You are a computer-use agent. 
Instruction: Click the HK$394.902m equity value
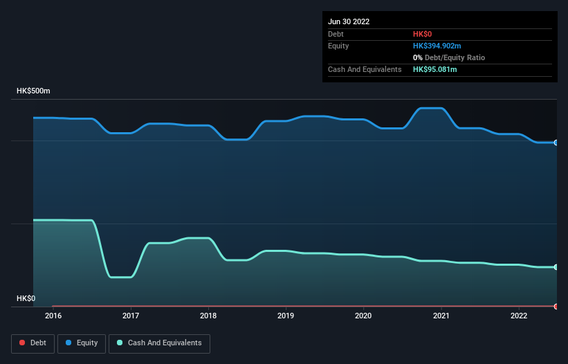coord(437,46)
